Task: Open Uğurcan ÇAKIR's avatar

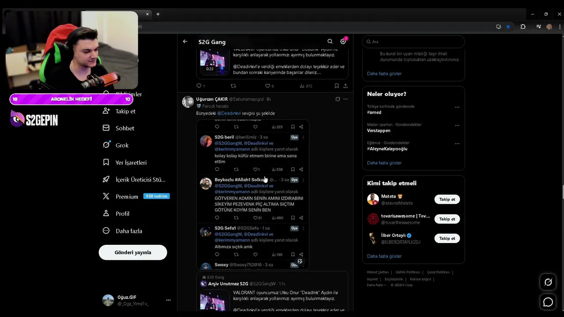Action: click(188, 102)
